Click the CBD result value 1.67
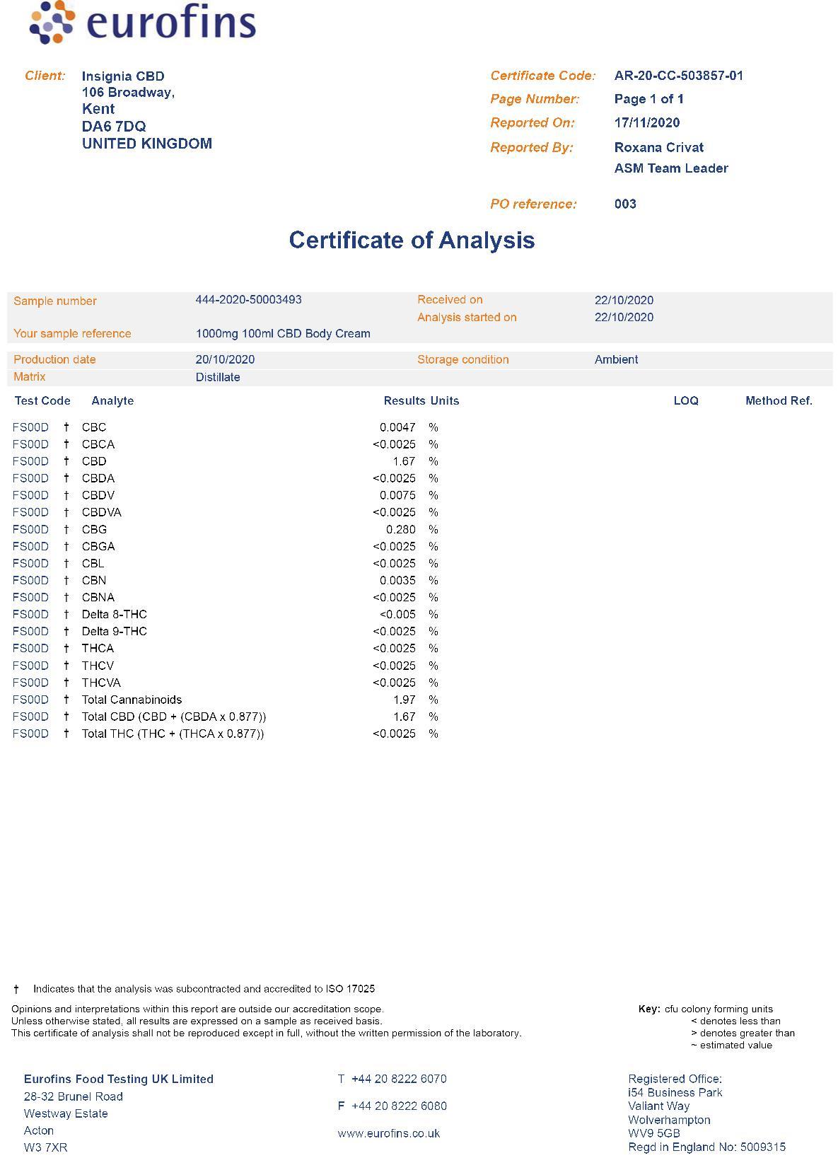This screenshot has width=838, height=1158. click(x=404, y=461)
